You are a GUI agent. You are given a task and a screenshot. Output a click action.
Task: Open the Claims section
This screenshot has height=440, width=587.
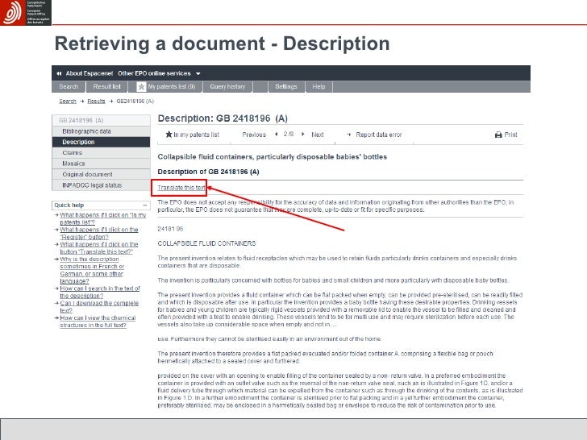pos(101,153)
